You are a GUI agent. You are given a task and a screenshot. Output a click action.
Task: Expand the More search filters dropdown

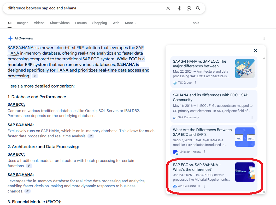tap(131, 23)
